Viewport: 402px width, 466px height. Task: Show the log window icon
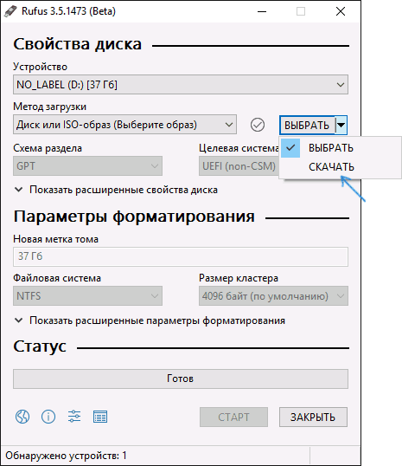click(x=100, y=417)
